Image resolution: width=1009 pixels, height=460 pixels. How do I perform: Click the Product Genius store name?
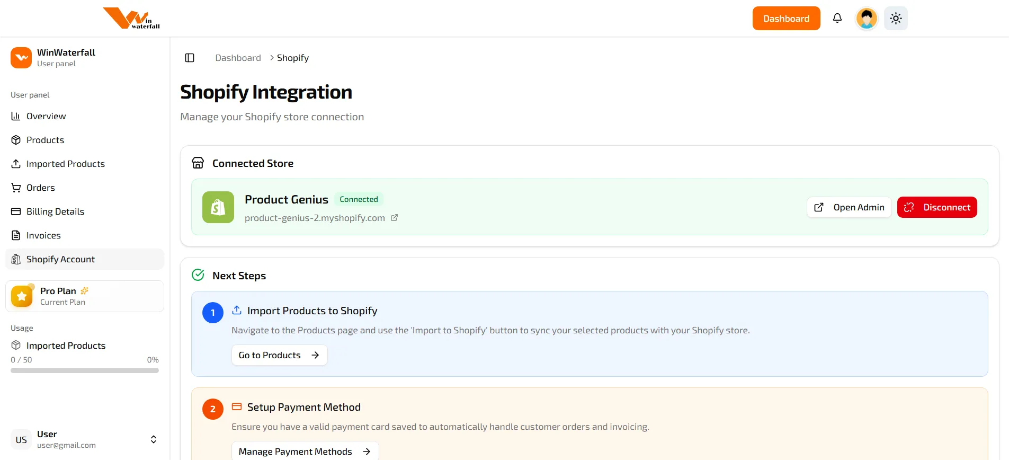pos(287,199)
